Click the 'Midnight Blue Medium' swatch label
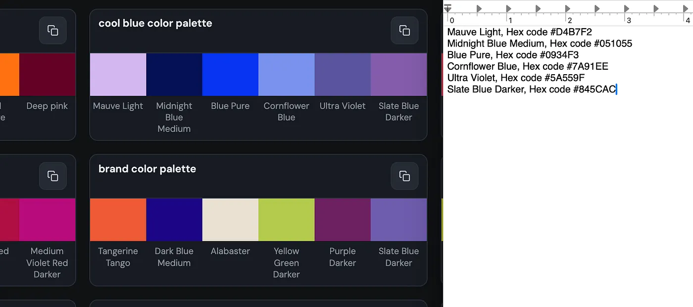693x307 pixels. pos(174,117)
